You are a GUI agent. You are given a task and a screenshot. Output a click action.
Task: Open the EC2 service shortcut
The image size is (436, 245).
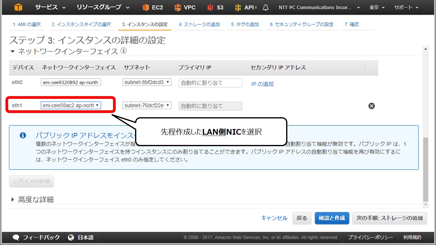coord(153,8)
